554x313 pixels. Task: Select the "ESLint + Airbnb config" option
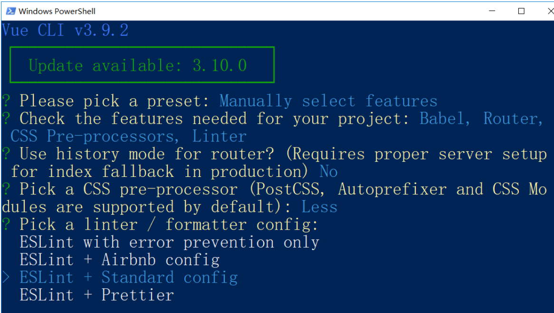(x=120, y=260)
